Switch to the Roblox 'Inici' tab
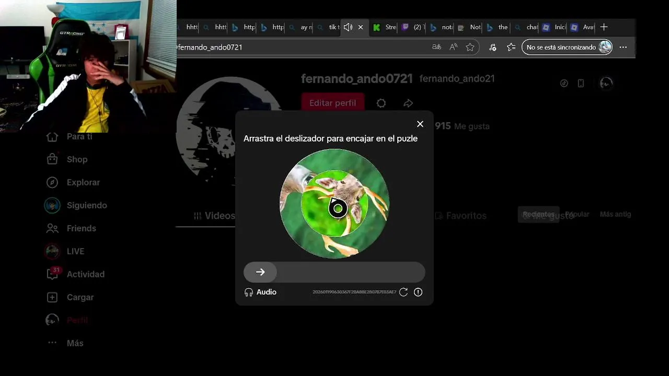The width and height of the screenshot is (669, 376). (554, 27)
